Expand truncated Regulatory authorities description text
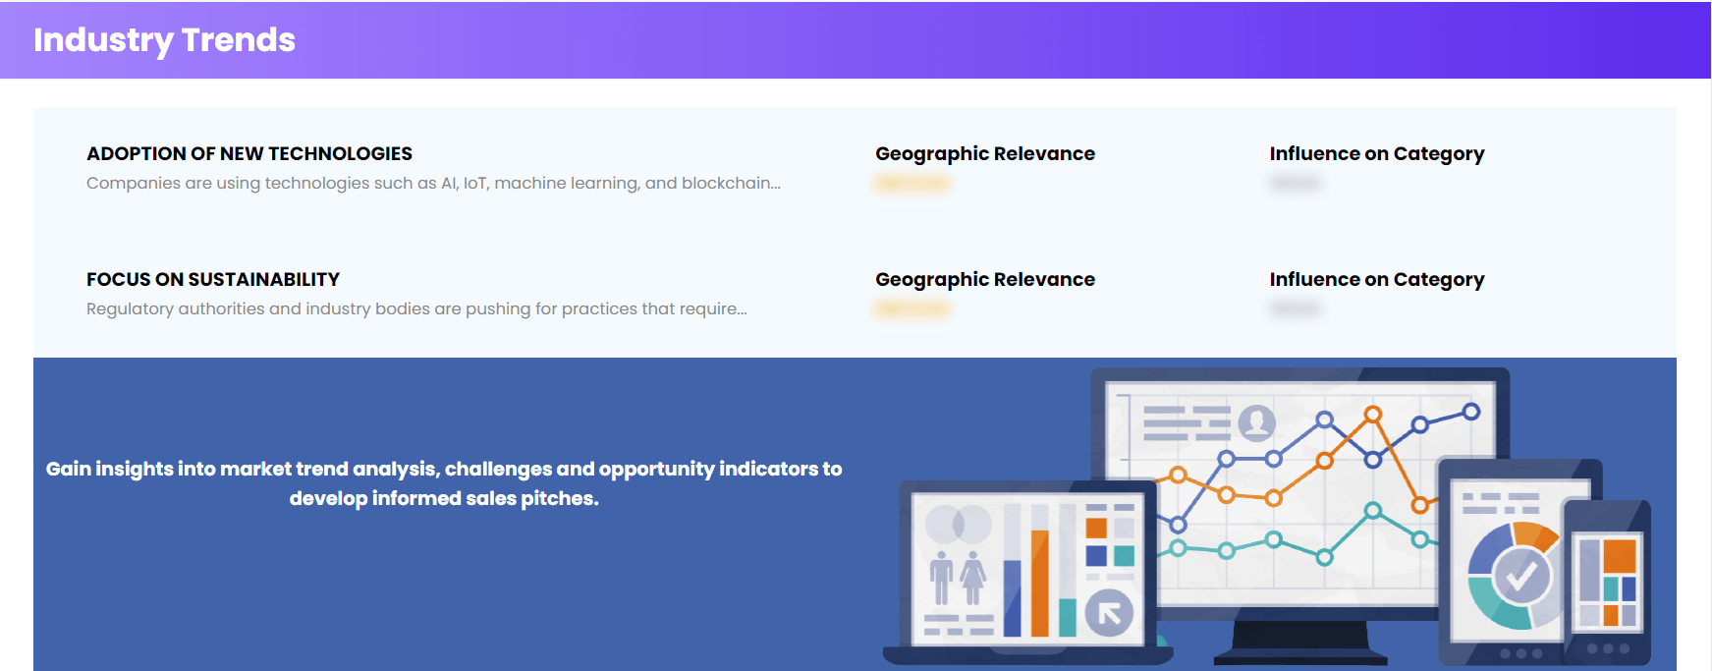Viewport: 1712px width, 671px height. 416,309
